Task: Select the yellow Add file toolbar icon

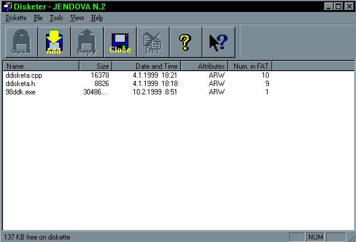Action: (54, 42)
